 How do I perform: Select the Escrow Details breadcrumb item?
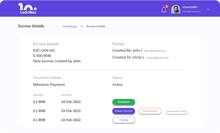pyautogui.click(x=96, y=26)
